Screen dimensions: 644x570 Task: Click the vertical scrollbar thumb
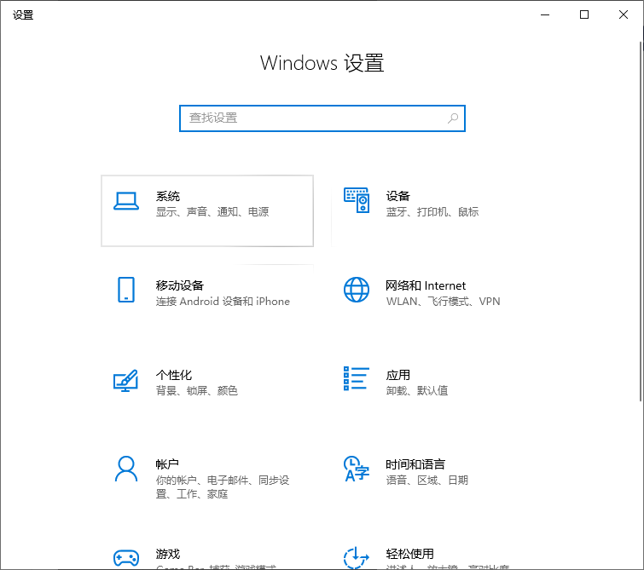pos(641,222)
